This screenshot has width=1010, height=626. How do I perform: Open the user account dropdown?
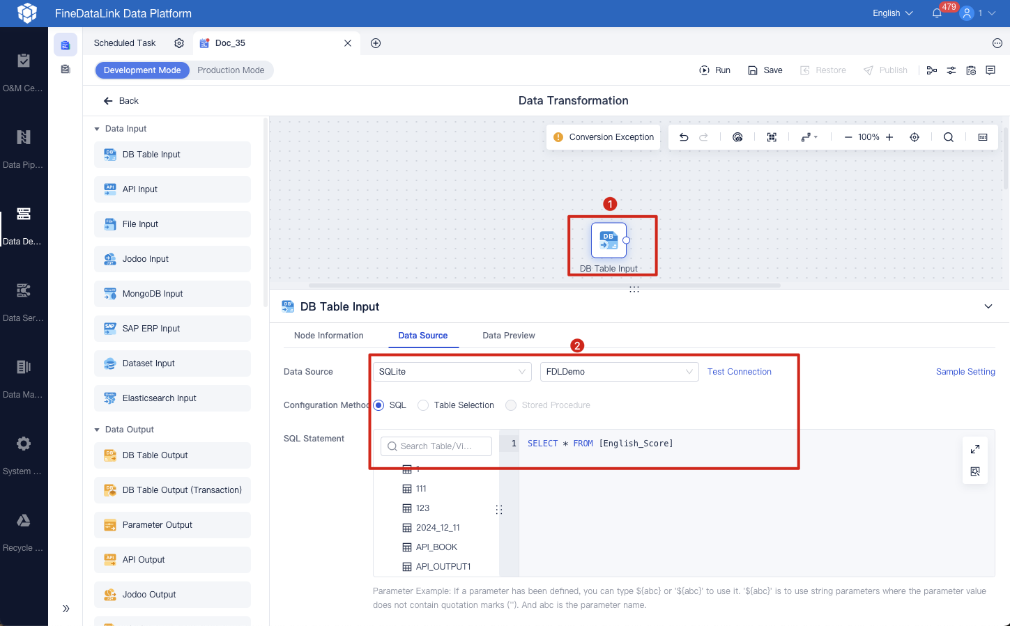pos(977,13)
